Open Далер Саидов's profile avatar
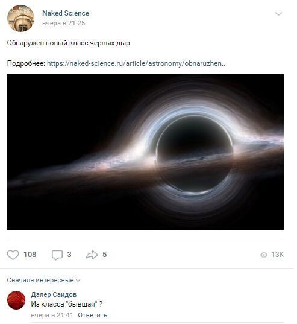This screenshot has width=297, height=324. coord(16,300)
